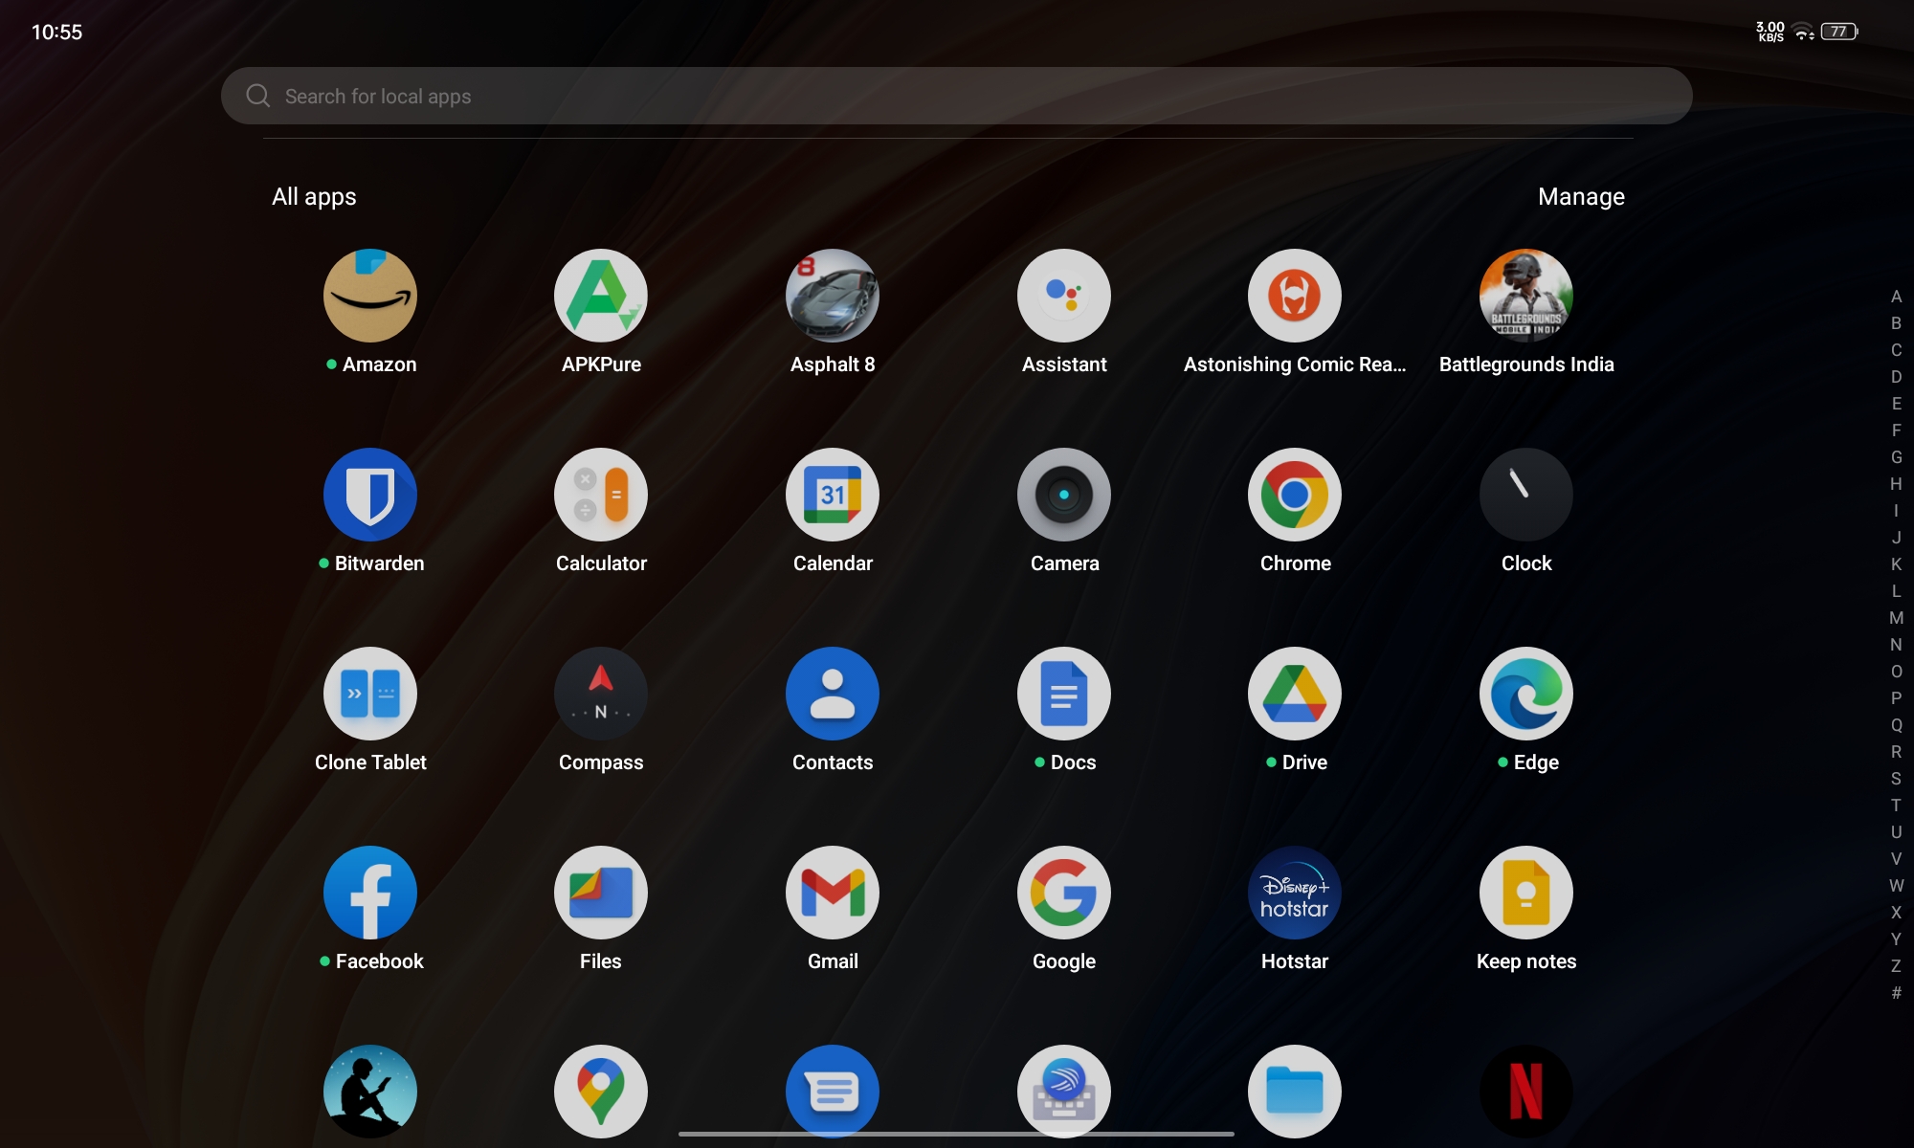Jump to letter G in alphabet index
This screenshot has height=1148, width=1914.
(x=1896, y=457)
